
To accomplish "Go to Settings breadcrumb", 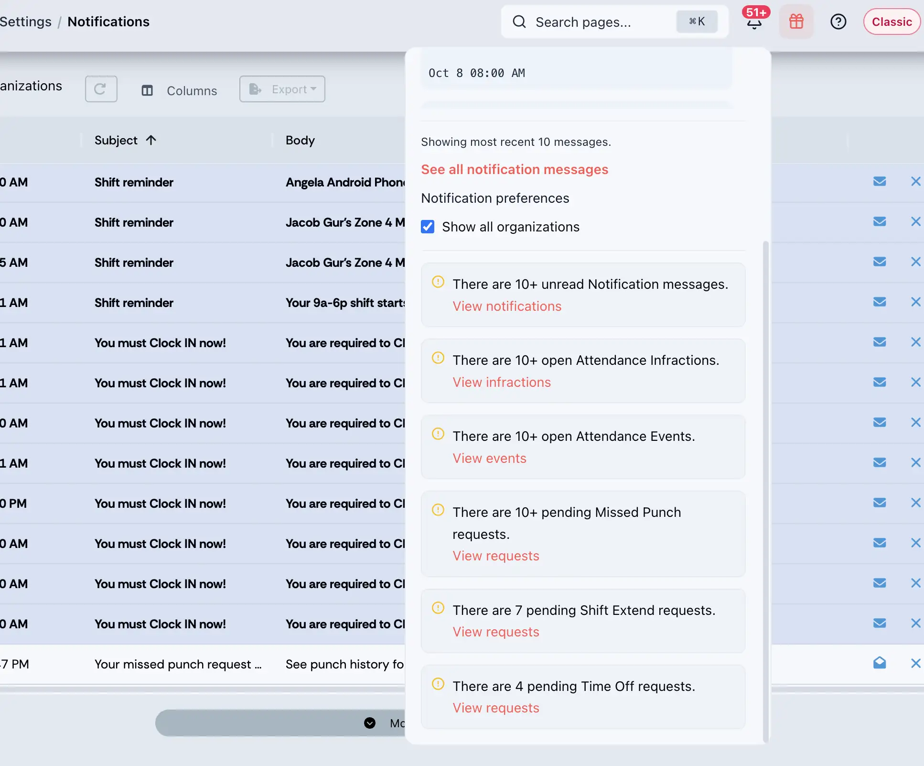I will tap(25, 22).
